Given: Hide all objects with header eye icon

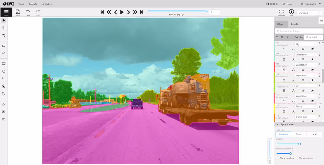Looking at the screenshot, I should pyautogui.click(x=282, y=37).
